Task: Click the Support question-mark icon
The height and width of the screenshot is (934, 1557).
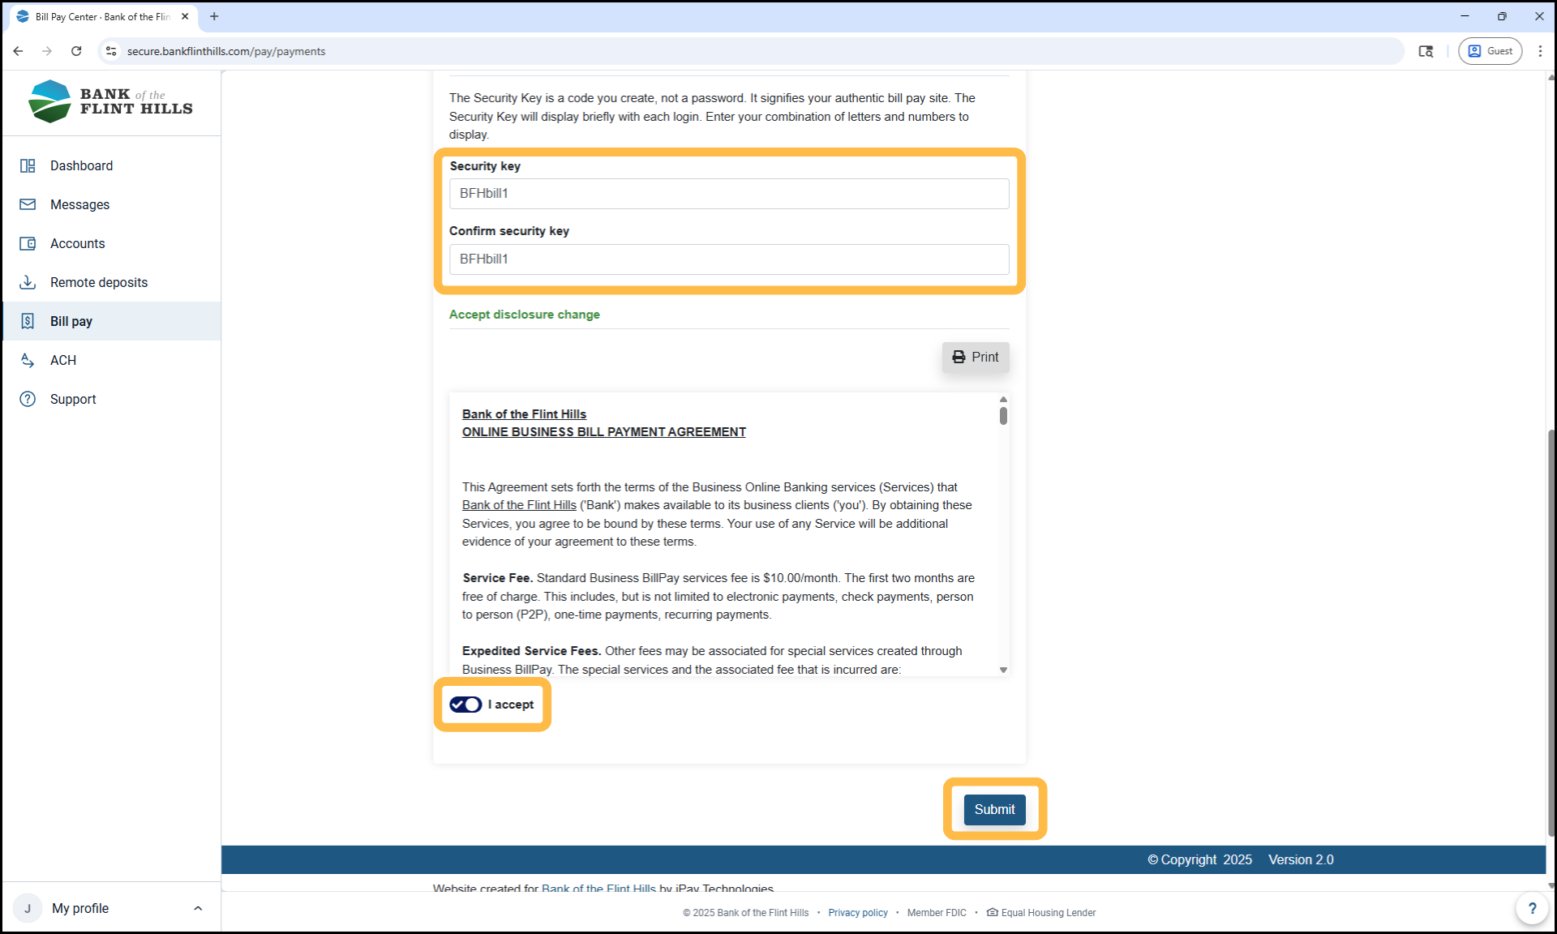Action: 28,399
